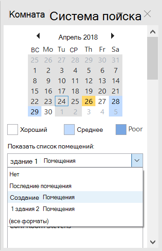Screen dimensions: 162x251
Task: Select April 18 in the calendar
Action: coord(75,91)
